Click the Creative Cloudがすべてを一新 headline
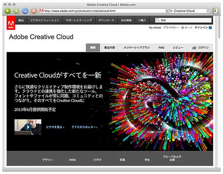223x174 pixels. pyautogui.click(x=58, y=75)
